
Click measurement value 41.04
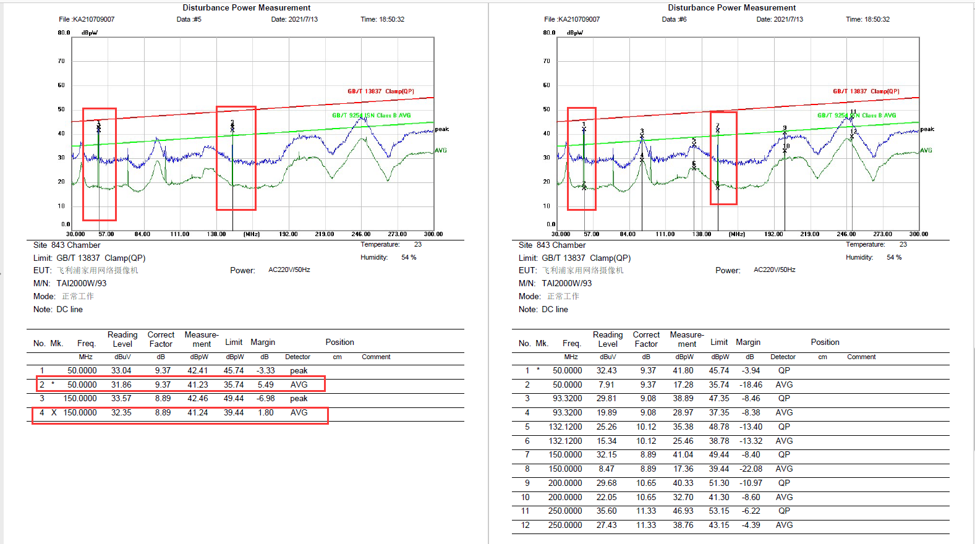pos(683,454)
